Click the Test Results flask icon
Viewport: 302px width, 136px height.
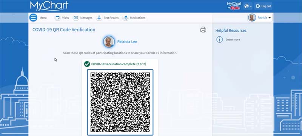tap(99, 18)
